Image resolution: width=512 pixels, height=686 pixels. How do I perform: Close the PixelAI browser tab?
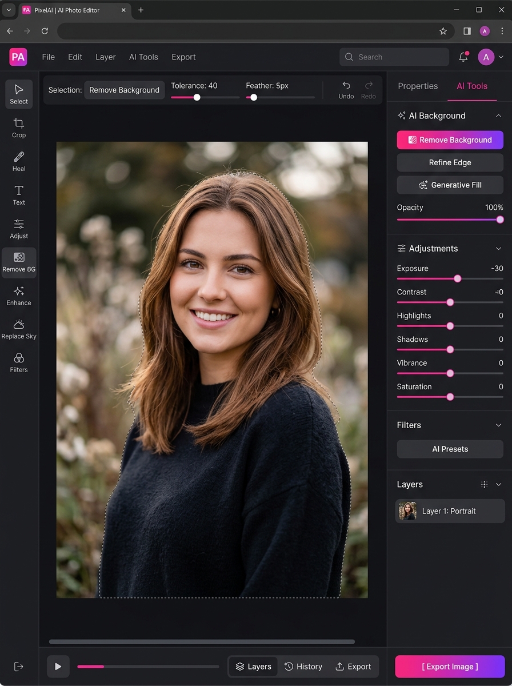(123, 10)
